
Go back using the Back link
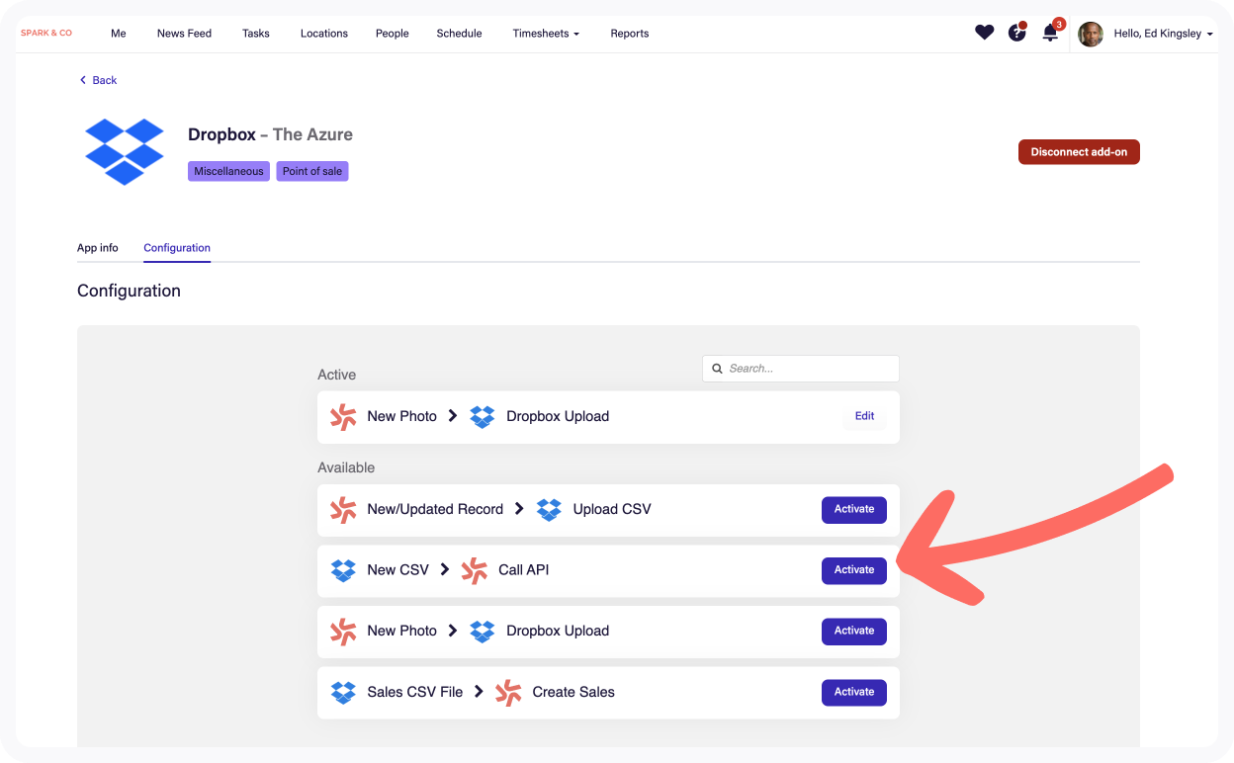click(x=98, y=80)
